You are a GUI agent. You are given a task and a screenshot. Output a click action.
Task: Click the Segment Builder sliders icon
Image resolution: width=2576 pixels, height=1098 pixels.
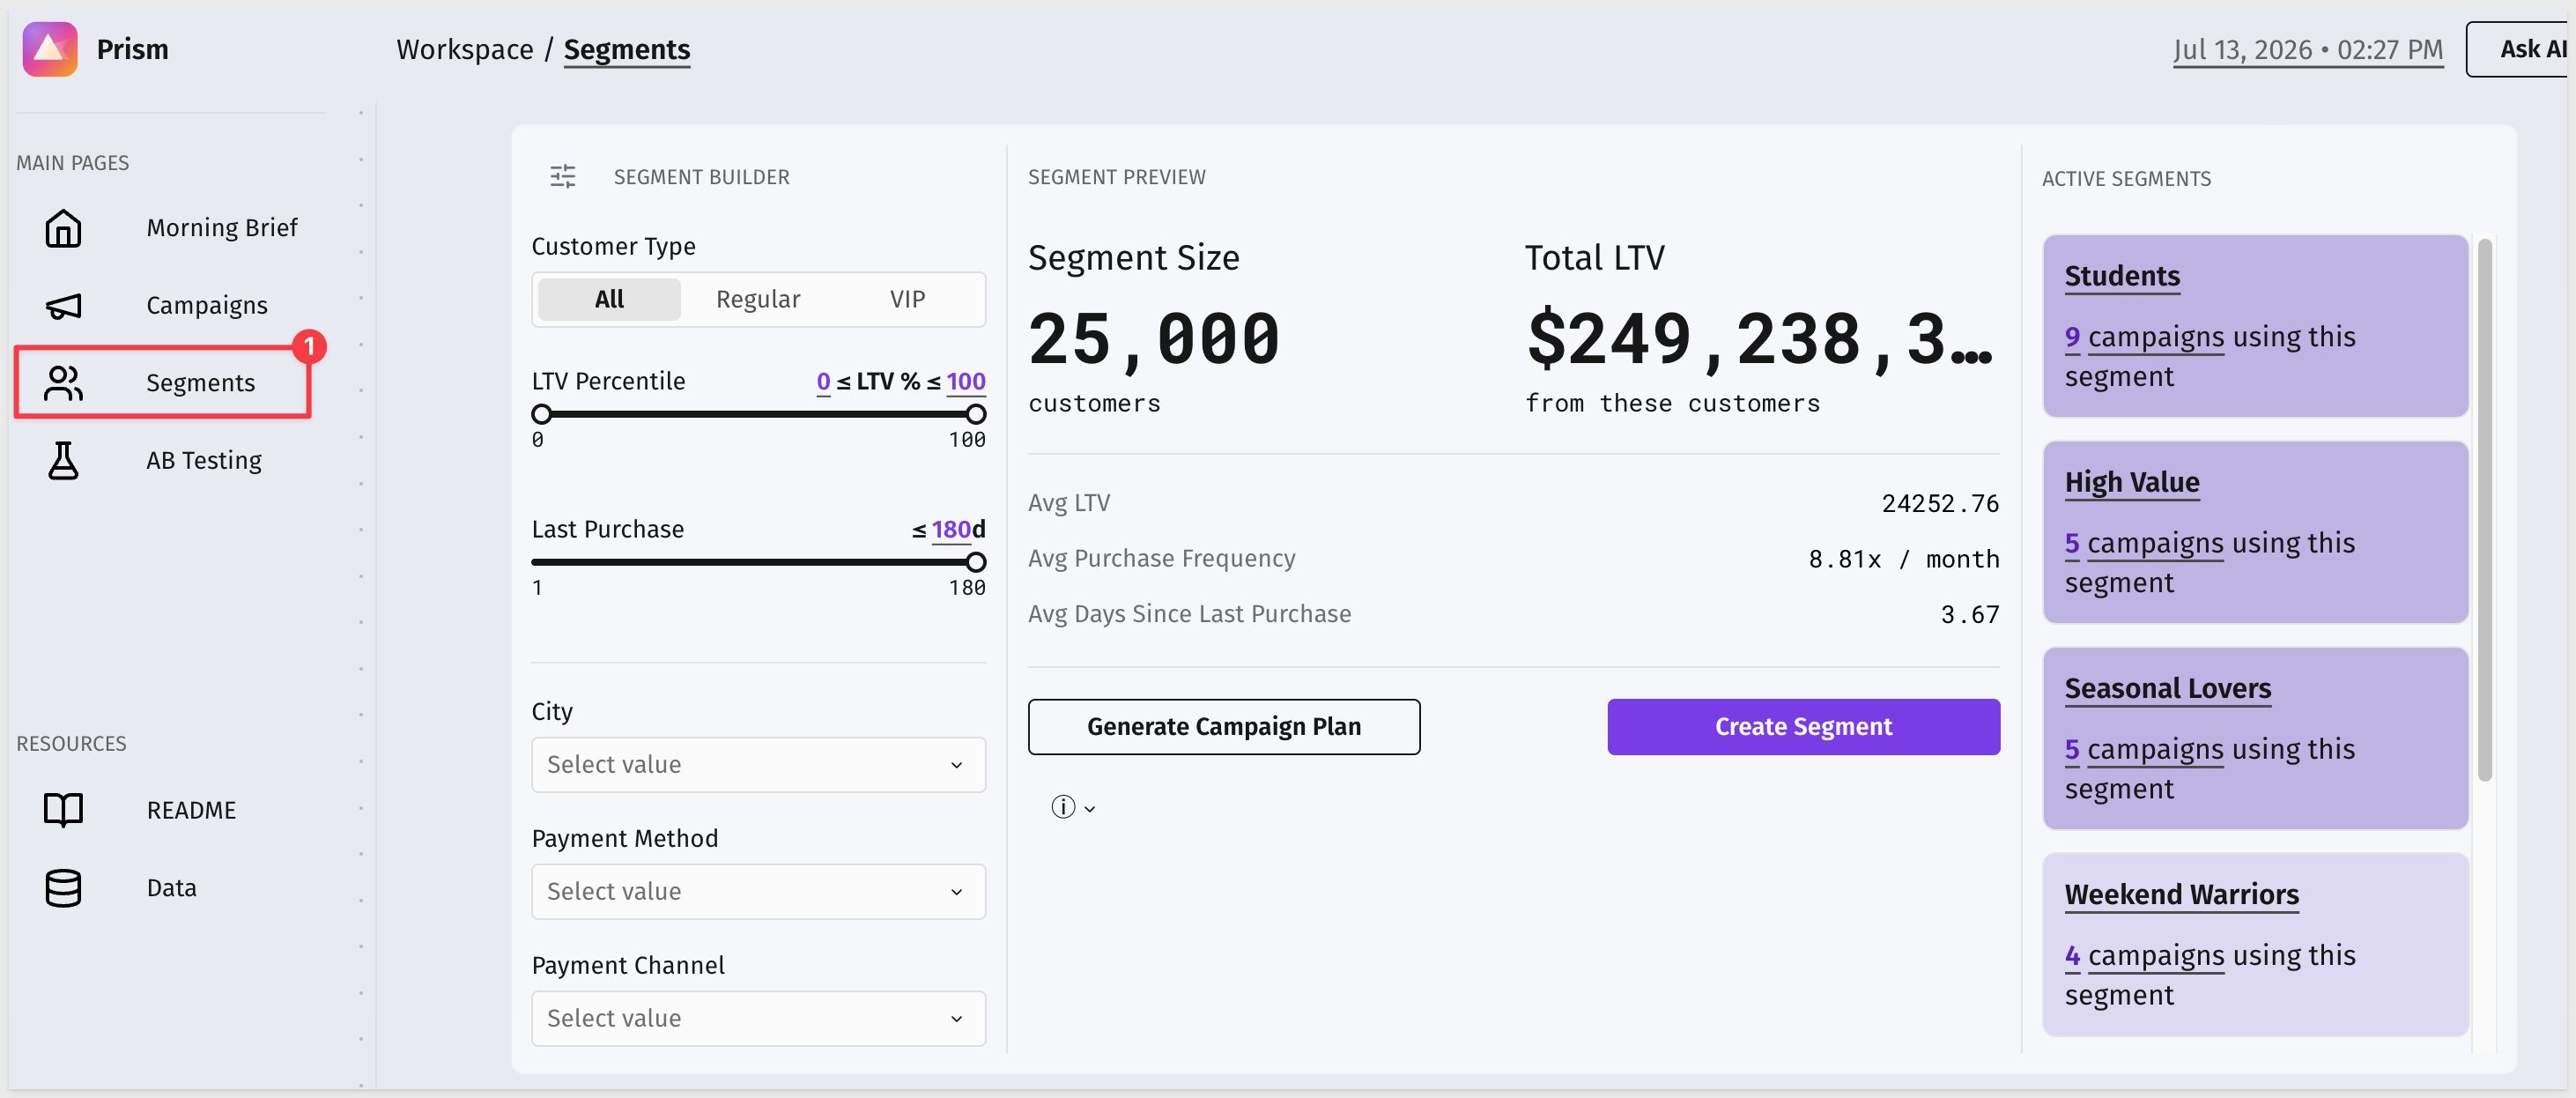563,177
